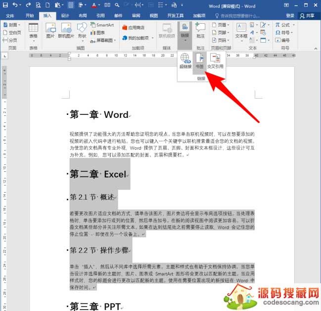Click the Pictures (图片) icon
The image size is (321, 311).
pos(50,30)
